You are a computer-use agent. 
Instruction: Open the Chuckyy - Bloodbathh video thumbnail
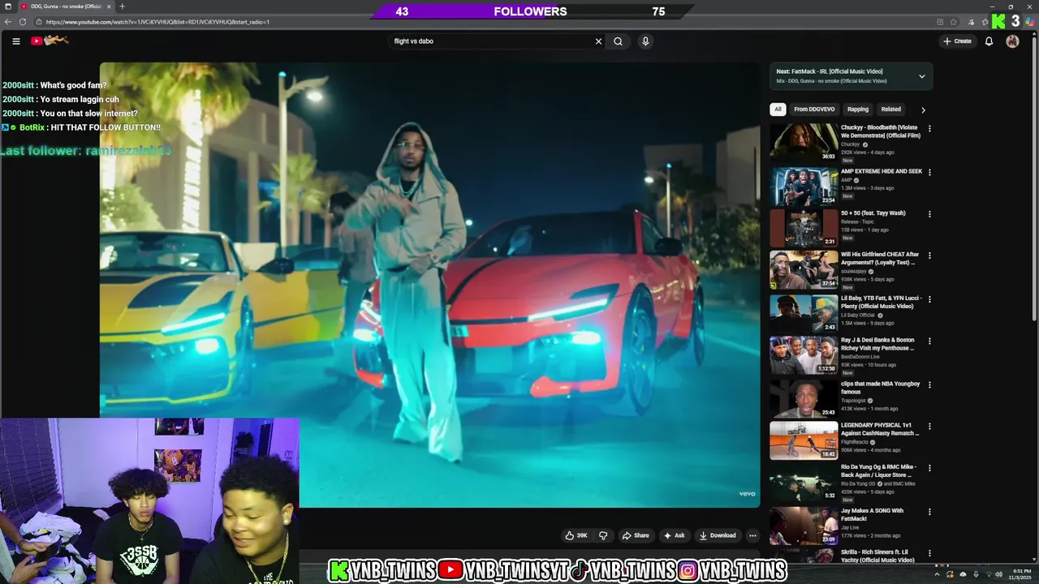[804, 141]
